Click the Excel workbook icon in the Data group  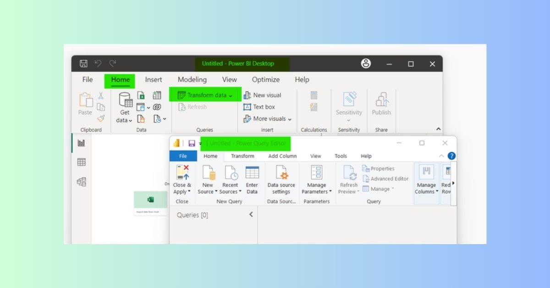pos(141,96)
